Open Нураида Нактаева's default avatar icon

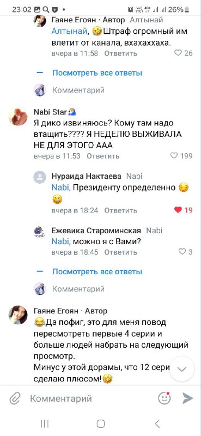(x=40, y=177)
